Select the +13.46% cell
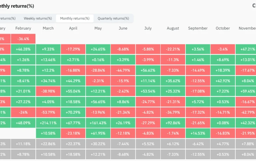Image resolution: width=256 pixels, height=161 pixels. pyautogui.click(x=48, y=60)
